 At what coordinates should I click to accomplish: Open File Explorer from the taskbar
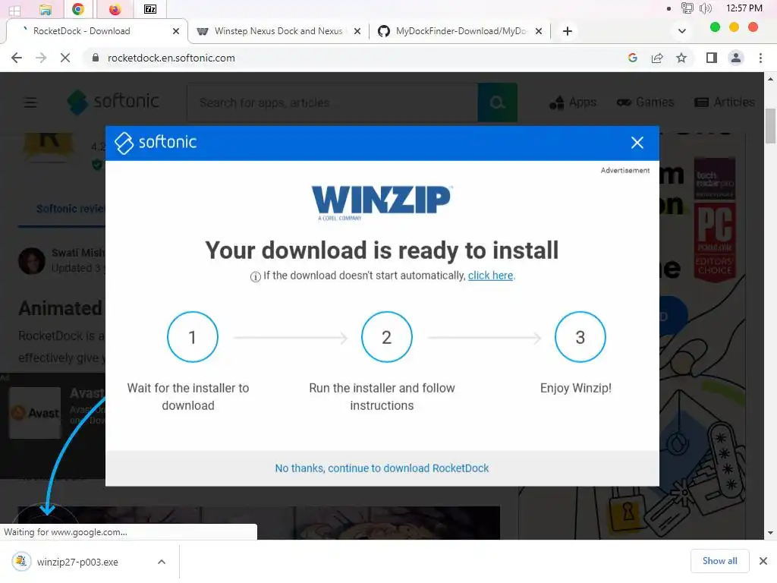(46, 9)
